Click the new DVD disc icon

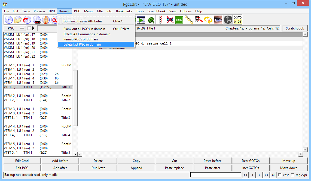click(37, 20)
